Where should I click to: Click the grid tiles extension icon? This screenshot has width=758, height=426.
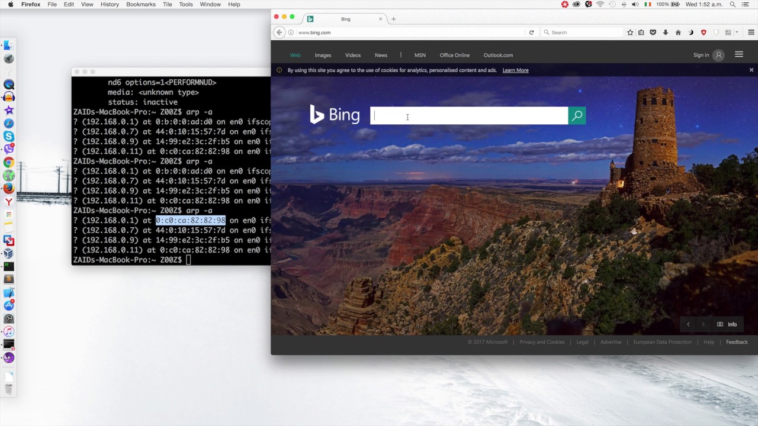coord(728,33)
